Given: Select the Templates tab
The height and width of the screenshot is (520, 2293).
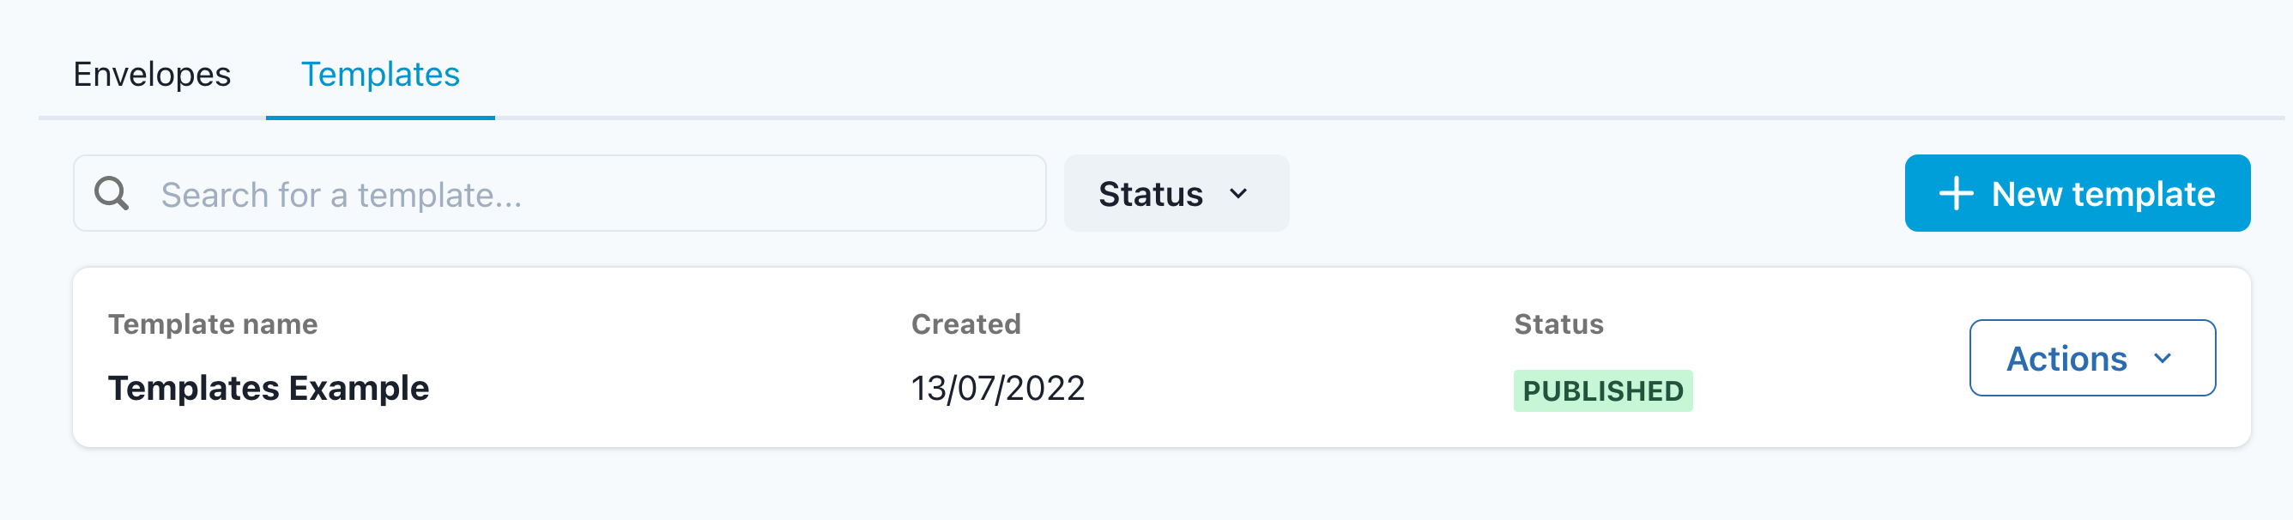Looking at the screenshot, I should pos(380,74).
